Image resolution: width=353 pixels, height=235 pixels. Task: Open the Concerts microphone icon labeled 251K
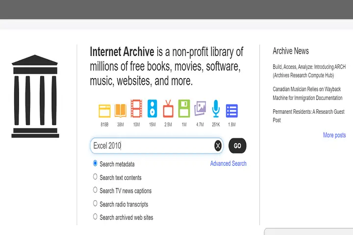[x=216, y=108]
